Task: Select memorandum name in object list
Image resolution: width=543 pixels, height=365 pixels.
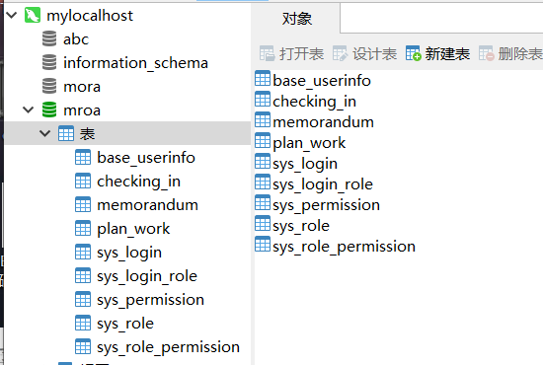Action: 324,122
